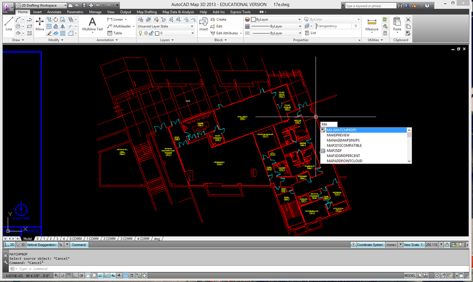Click the search binoculars icon
473x282 pixels.
tap(400, 6)
